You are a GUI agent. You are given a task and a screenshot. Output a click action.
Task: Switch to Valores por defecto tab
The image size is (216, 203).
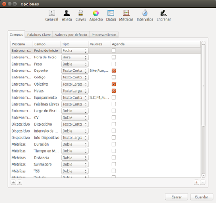(x=71, y=35)
